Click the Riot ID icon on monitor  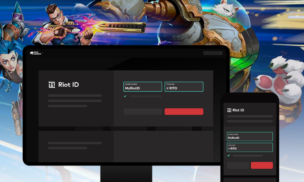(52, 85)
